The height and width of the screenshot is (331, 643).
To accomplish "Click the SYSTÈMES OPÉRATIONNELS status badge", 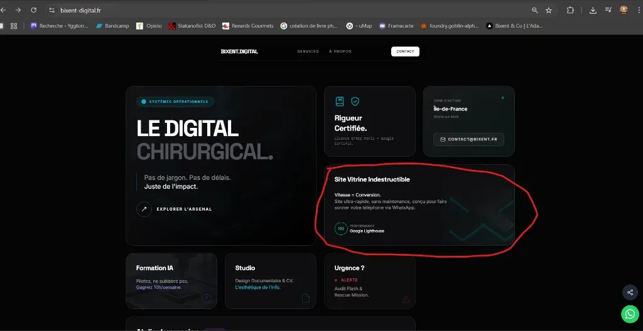I will click(175, 102).
